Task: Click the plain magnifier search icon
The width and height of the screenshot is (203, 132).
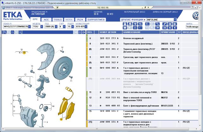Action: tap(20, 32)
